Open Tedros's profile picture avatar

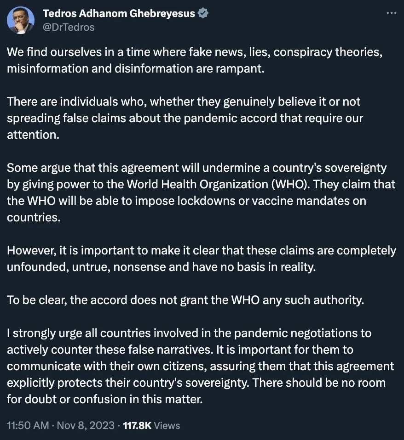[x=21, y=20]
